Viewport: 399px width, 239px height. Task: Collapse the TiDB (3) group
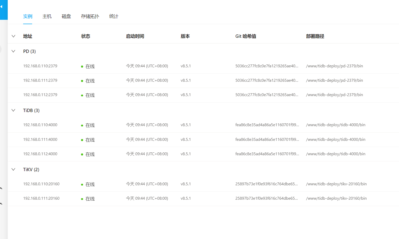[13, 111]
